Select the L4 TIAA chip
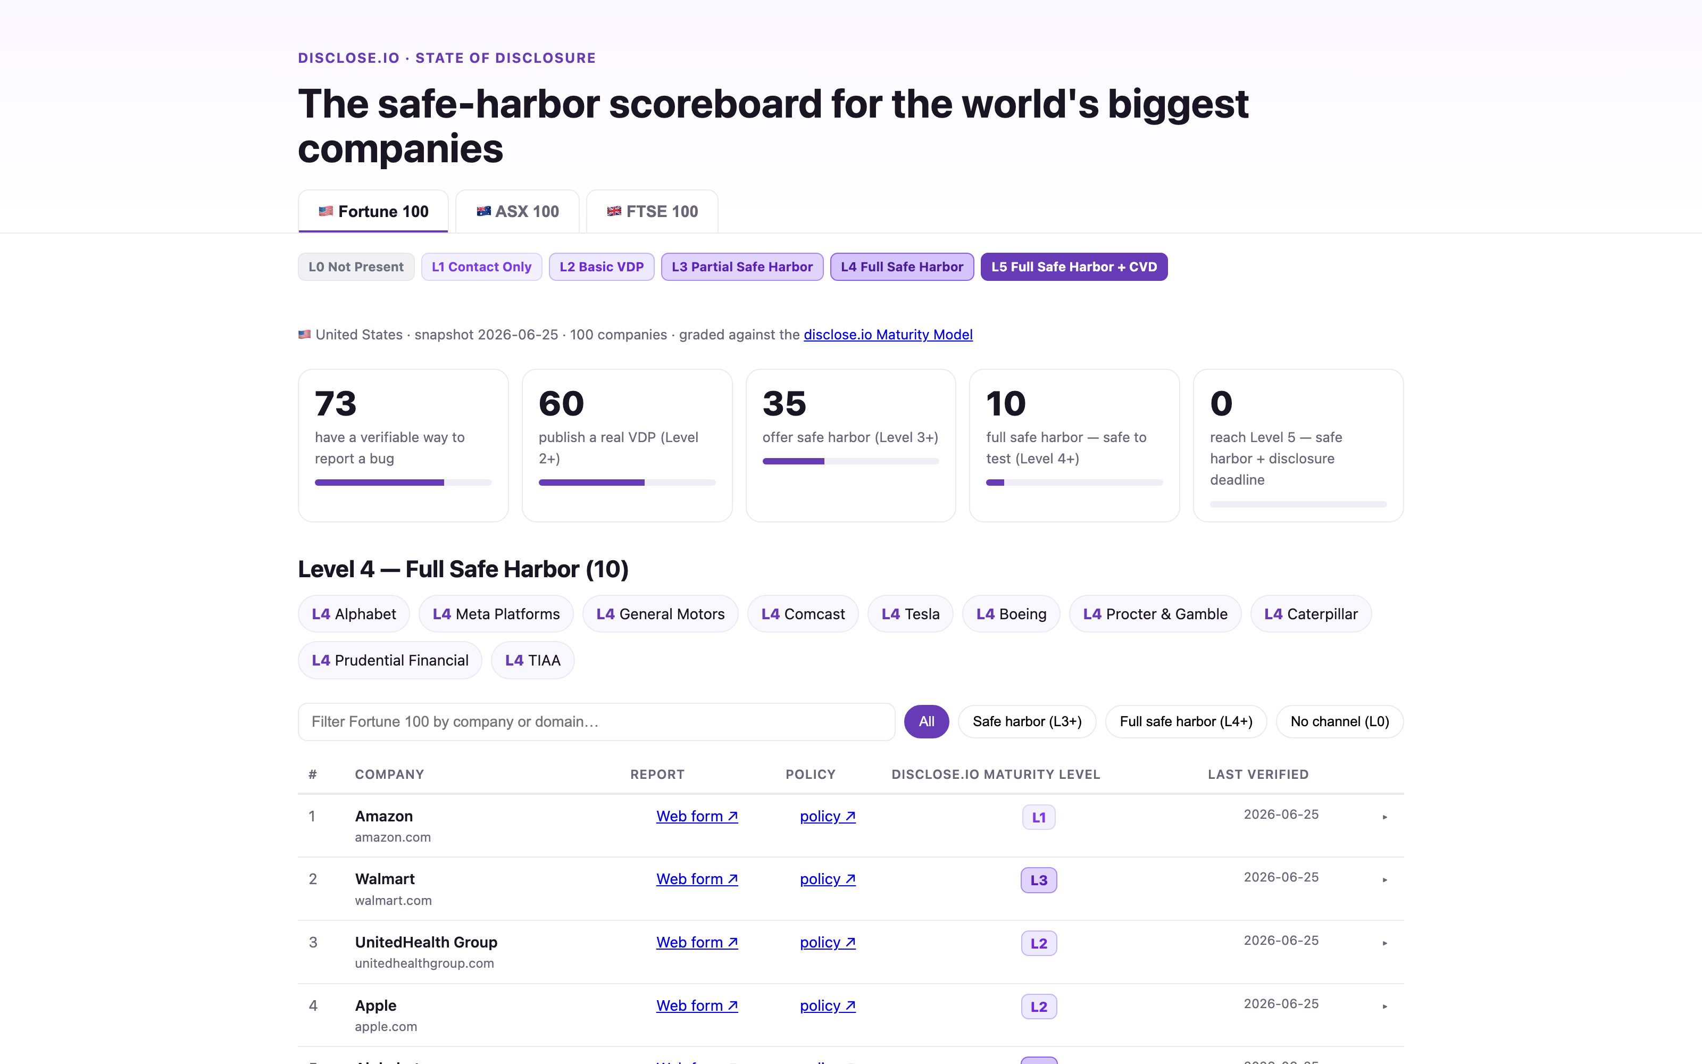This screenshot has height=1064, width=1702. click(532, 660)
